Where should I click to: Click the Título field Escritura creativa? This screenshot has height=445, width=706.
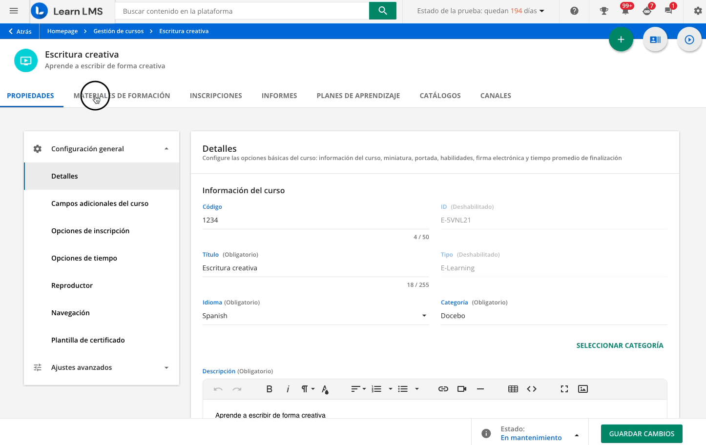pyautogui.click(x=315, y=268)
